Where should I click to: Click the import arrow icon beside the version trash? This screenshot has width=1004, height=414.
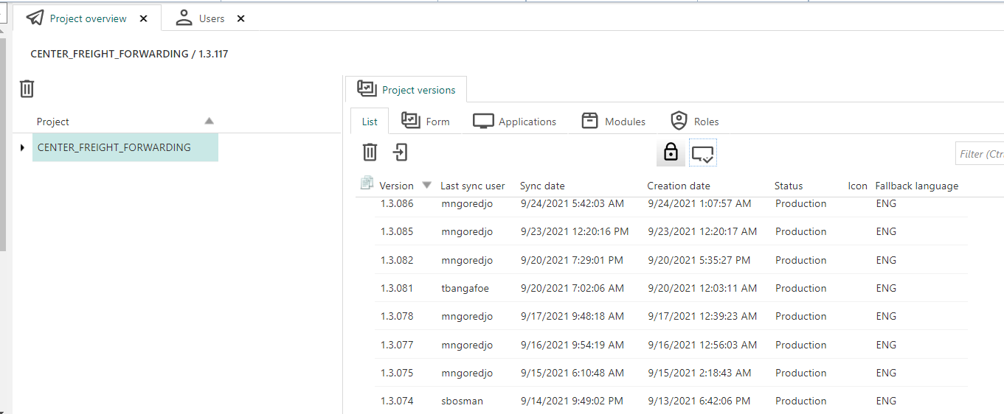tap(400, 152)
